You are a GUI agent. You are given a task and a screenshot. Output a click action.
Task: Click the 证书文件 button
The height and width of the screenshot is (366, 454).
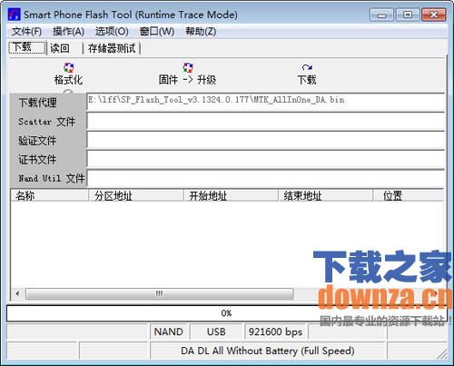coord(48,160)
